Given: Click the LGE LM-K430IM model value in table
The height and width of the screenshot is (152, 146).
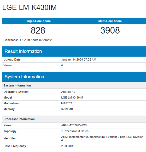Looking at the screenshot, I should point(72,97).
